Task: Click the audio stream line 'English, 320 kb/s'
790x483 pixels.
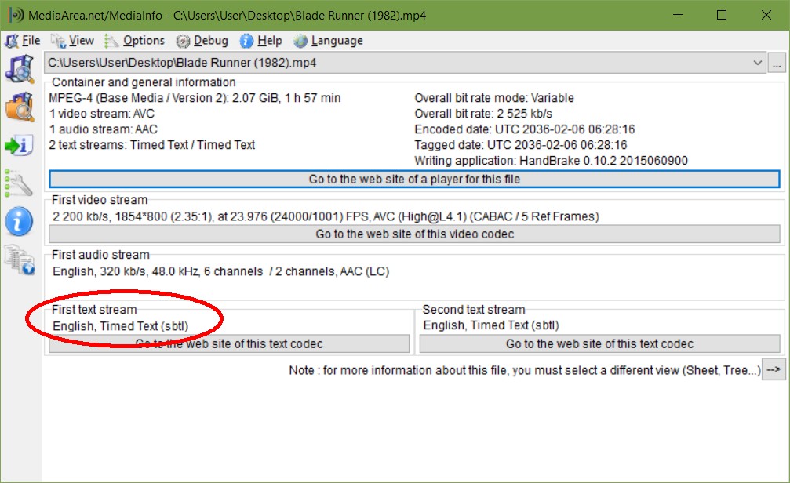Action: coord(220,271)
